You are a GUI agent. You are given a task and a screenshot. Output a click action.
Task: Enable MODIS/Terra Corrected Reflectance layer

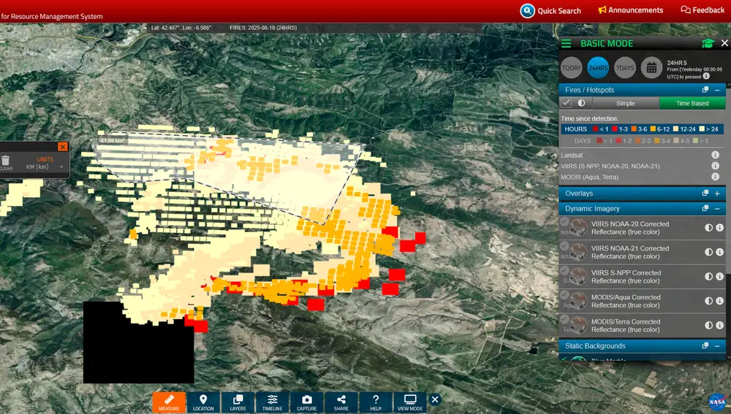click(564, 321)
